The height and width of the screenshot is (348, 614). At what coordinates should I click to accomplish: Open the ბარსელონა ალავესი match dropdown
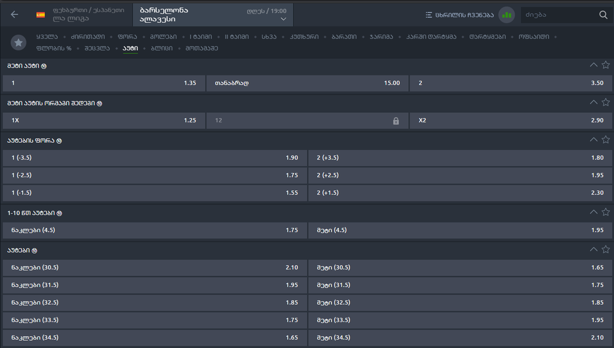213,14
